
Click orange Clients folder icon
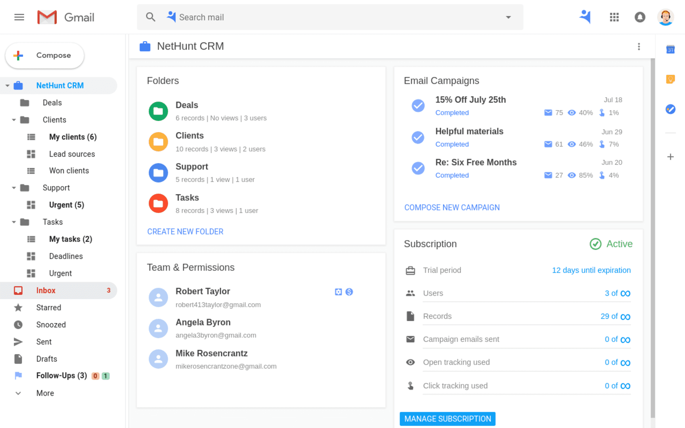(x=158, y=142)
